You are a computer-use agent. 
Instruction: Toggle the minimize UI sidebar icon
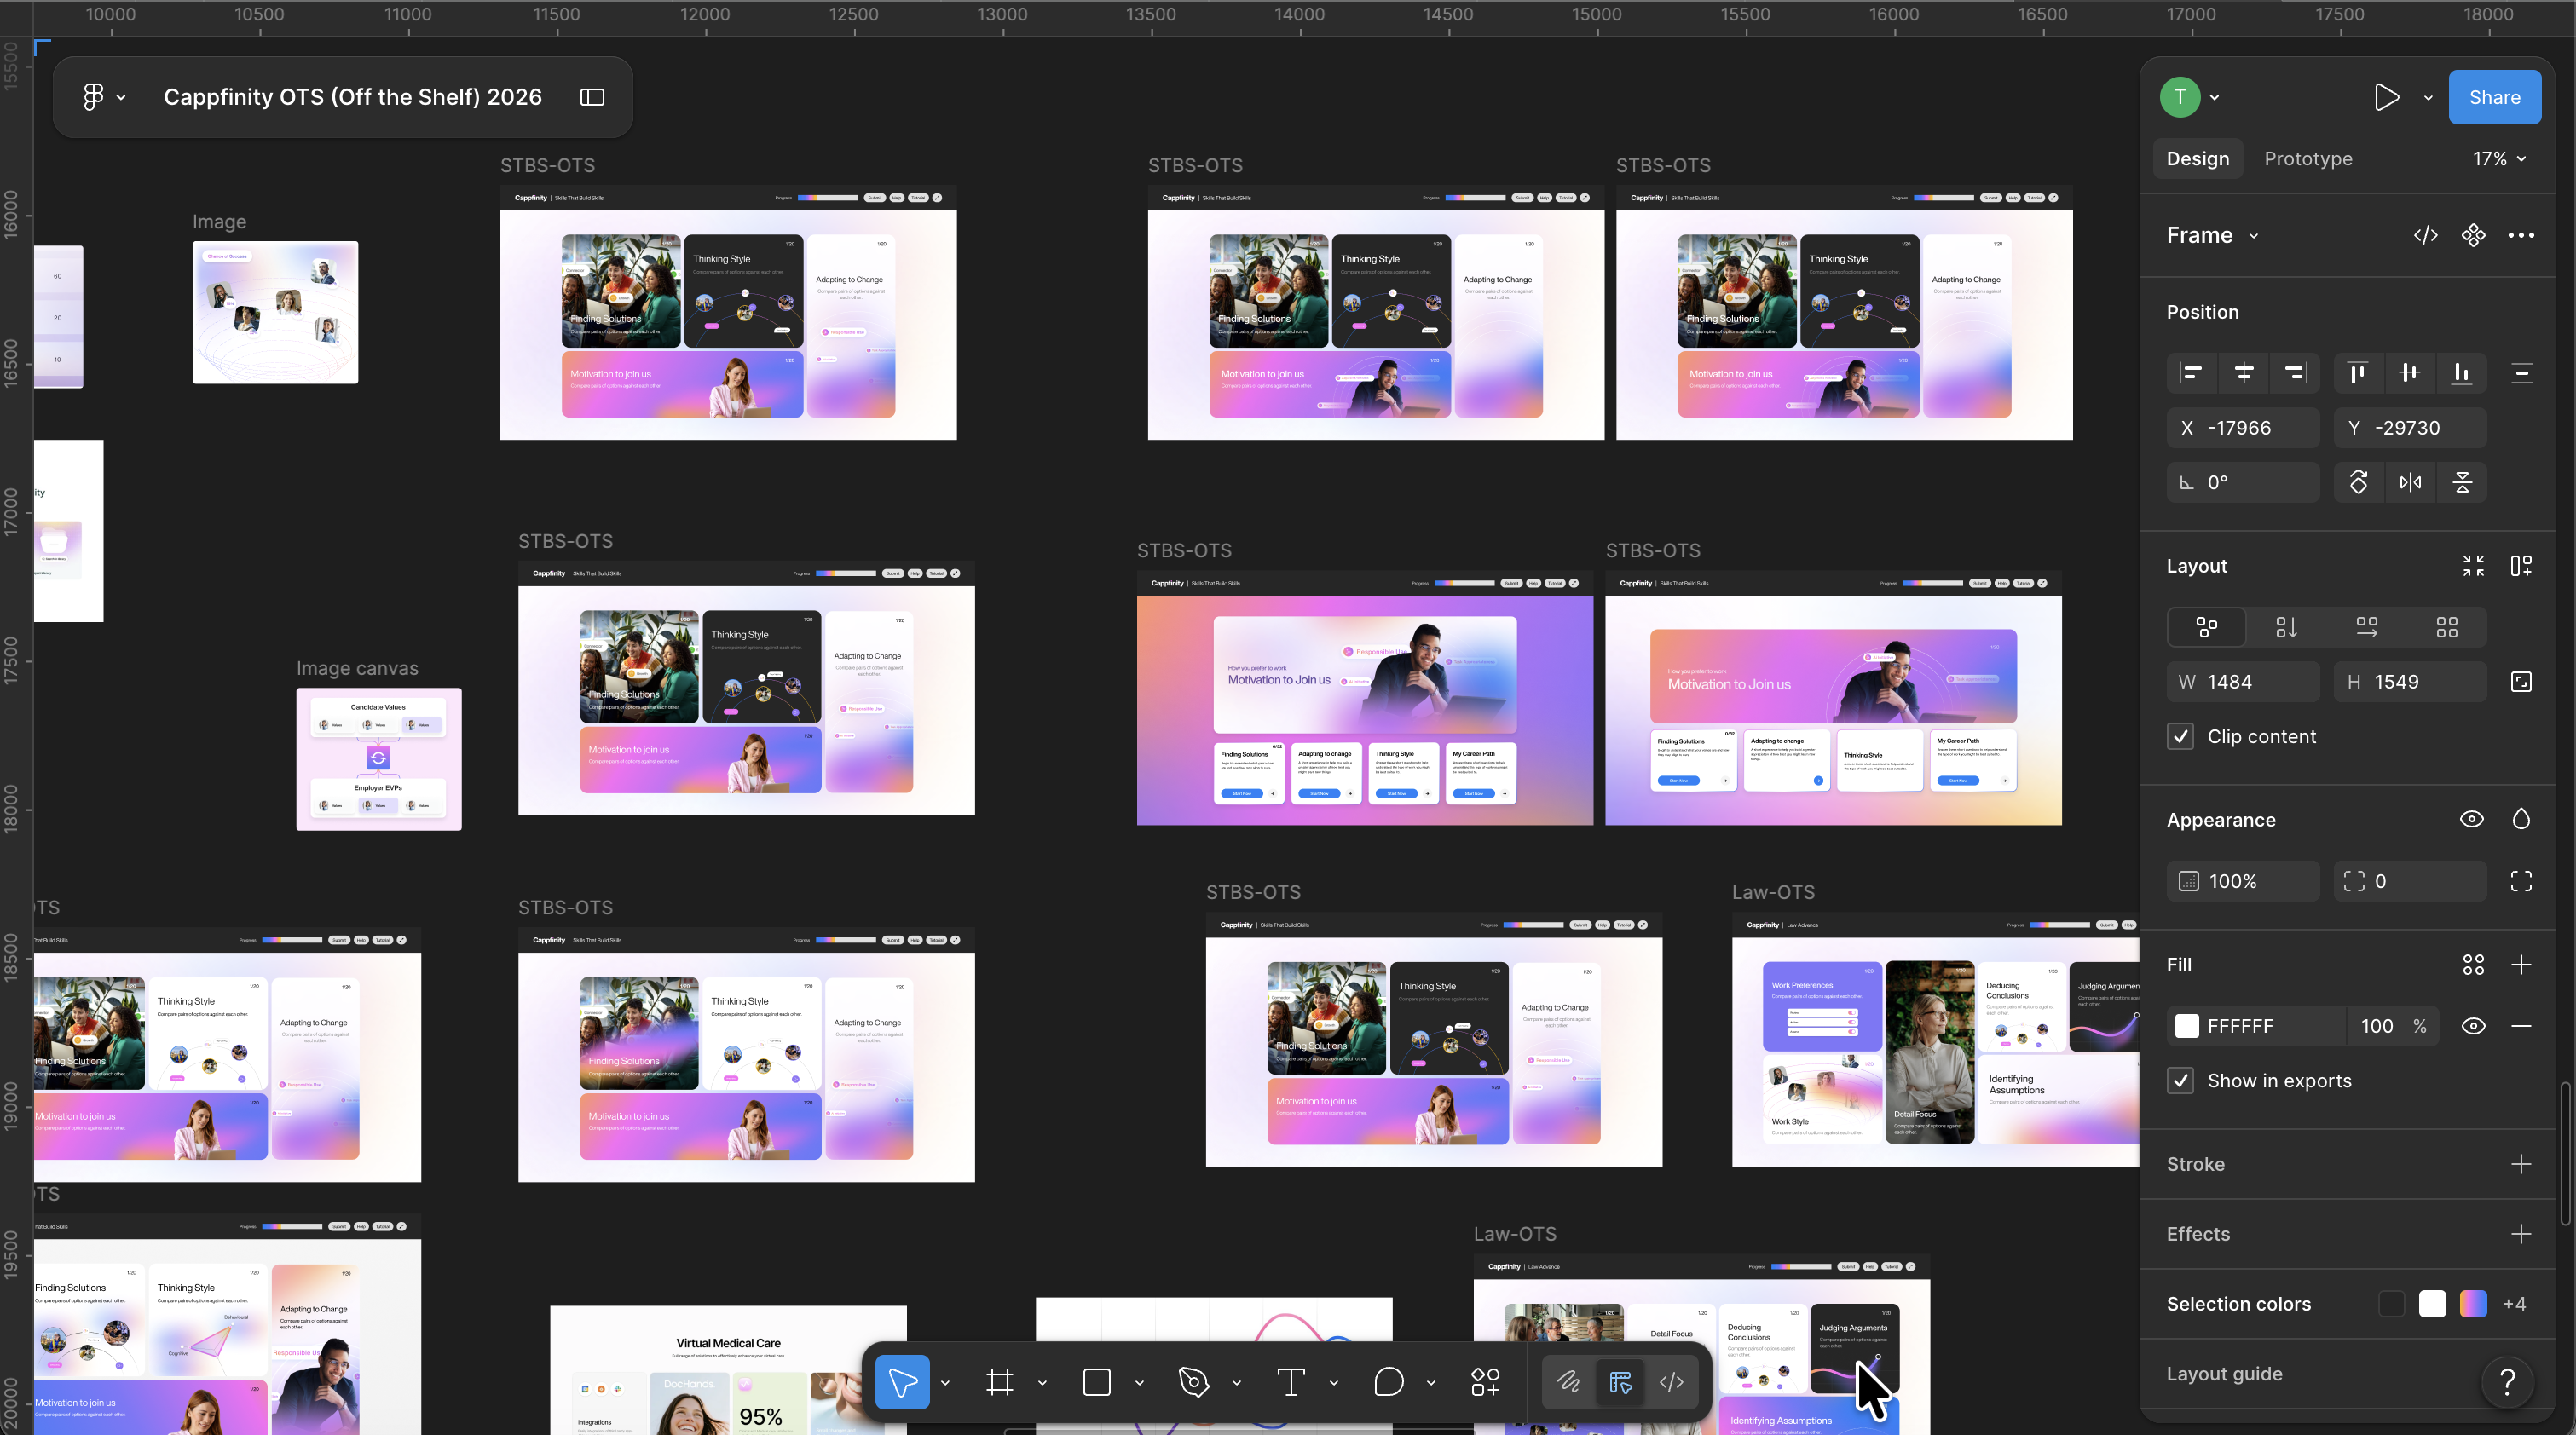pyautogui.click(x=592, y=97)
